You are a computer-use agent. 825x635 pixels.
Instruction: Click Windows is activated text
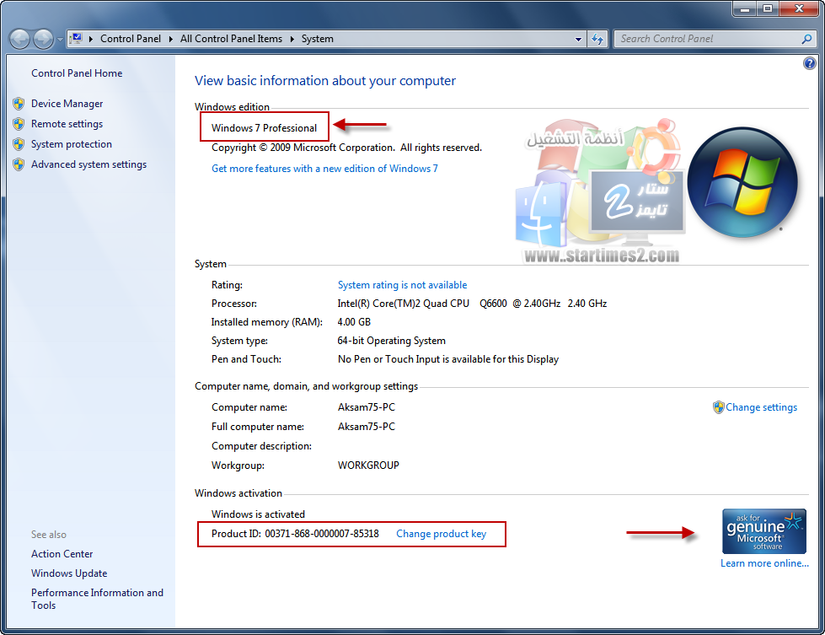pos(258,514)
